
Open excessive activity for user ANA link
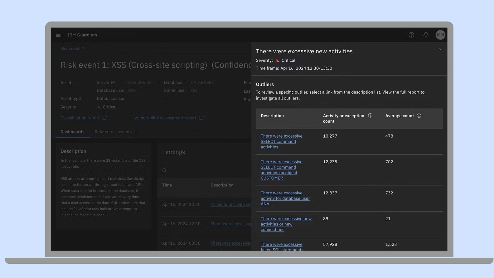coord(285,198)
